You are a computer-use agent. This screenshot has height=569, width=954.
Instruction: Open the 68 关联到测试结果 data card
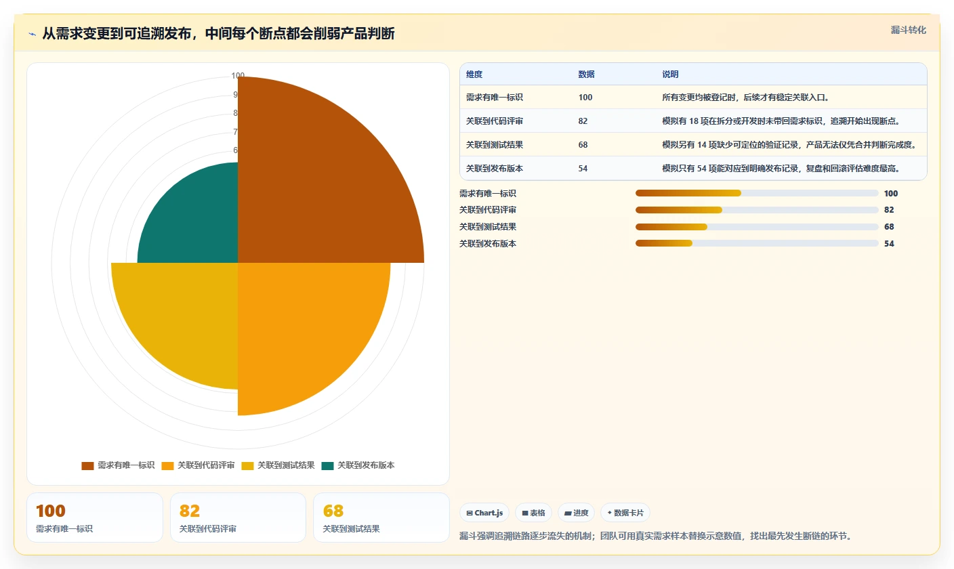pos(381,518)
